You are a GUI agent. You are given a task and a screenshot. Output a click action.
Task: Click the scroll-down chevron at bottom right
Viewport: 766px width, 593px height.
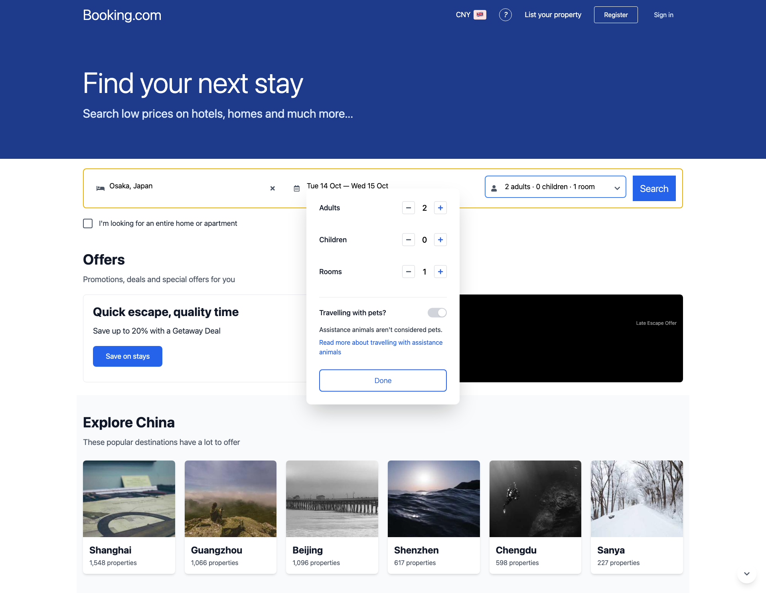pyautogui.click(x=746, y=573)
